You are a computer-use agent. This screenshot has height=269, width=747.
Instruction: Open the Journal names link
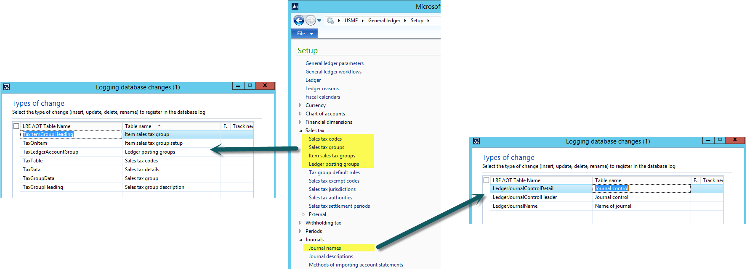tap(324, 248)
